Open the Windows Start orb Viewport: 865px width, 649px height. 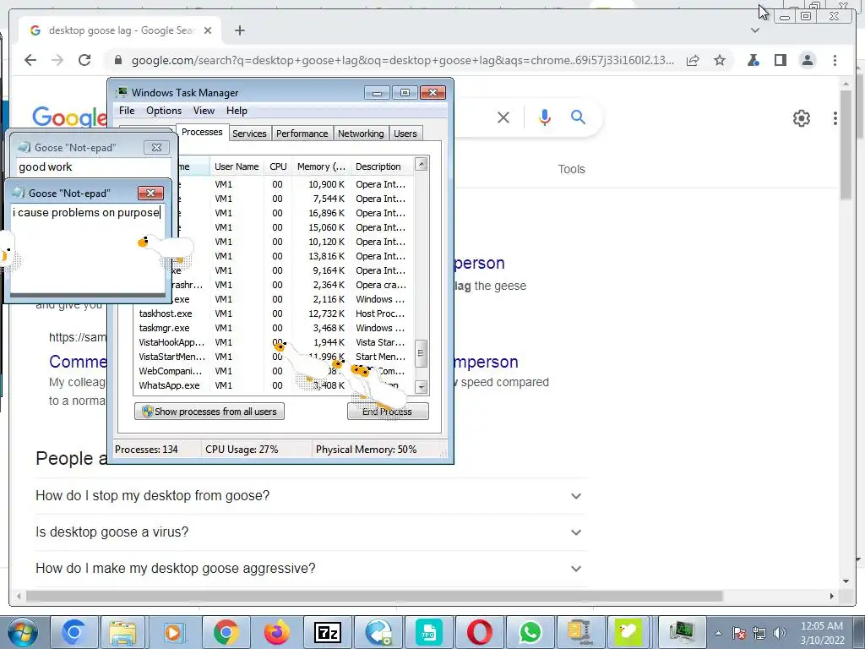pyautogui.click(x=22, y=632)
